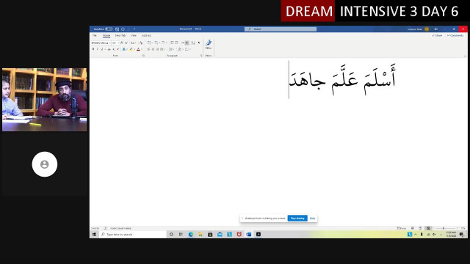Toggle Bold formatting in Font group
This screenshot has height=264, width=470.
point(93,49)
